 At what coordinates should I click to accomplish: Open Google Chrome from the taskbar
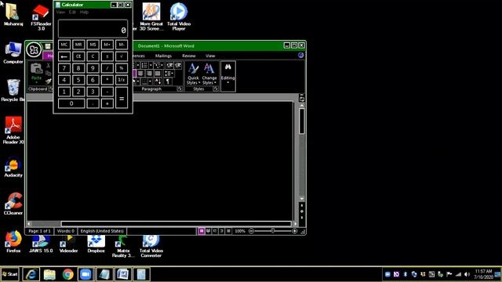(x=67, y=274)
